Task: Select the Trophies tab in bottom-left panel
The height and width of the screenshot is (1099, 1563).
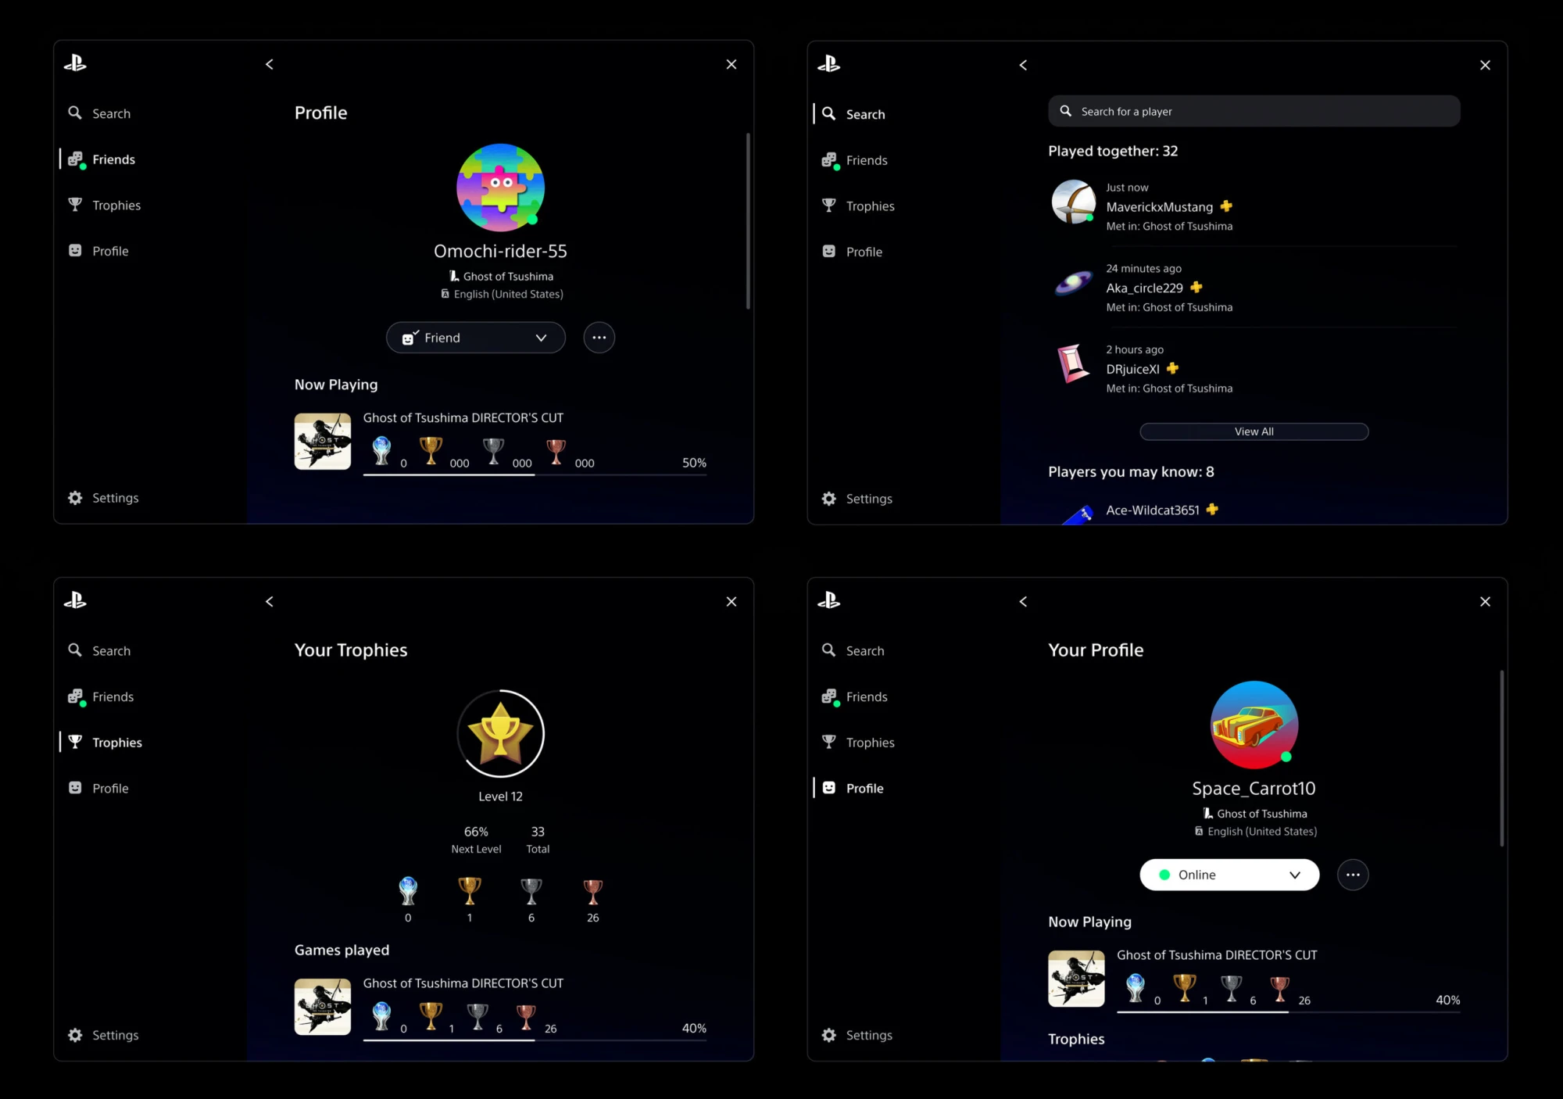Action: [x=116, y=743]
